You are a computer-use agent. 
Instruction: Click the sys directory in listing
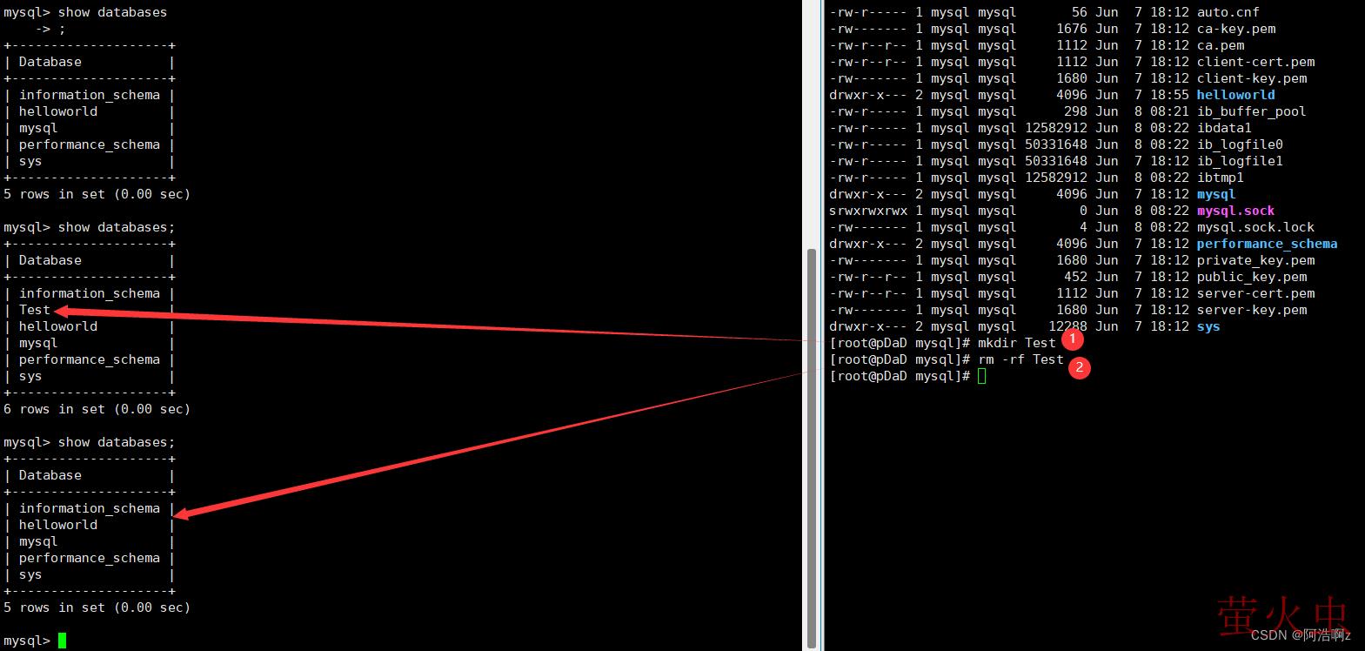1208,326
